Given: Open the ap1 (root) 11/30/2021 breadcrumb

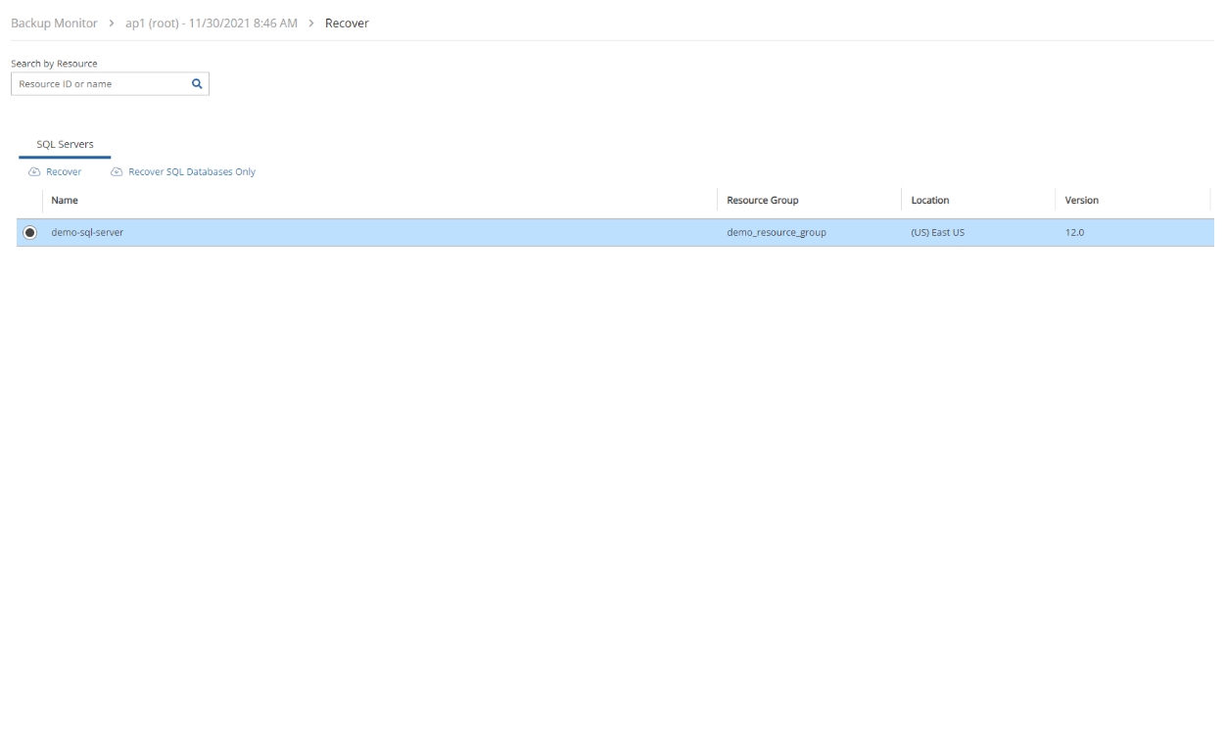Looking at the screenshot, I should 211,23.
